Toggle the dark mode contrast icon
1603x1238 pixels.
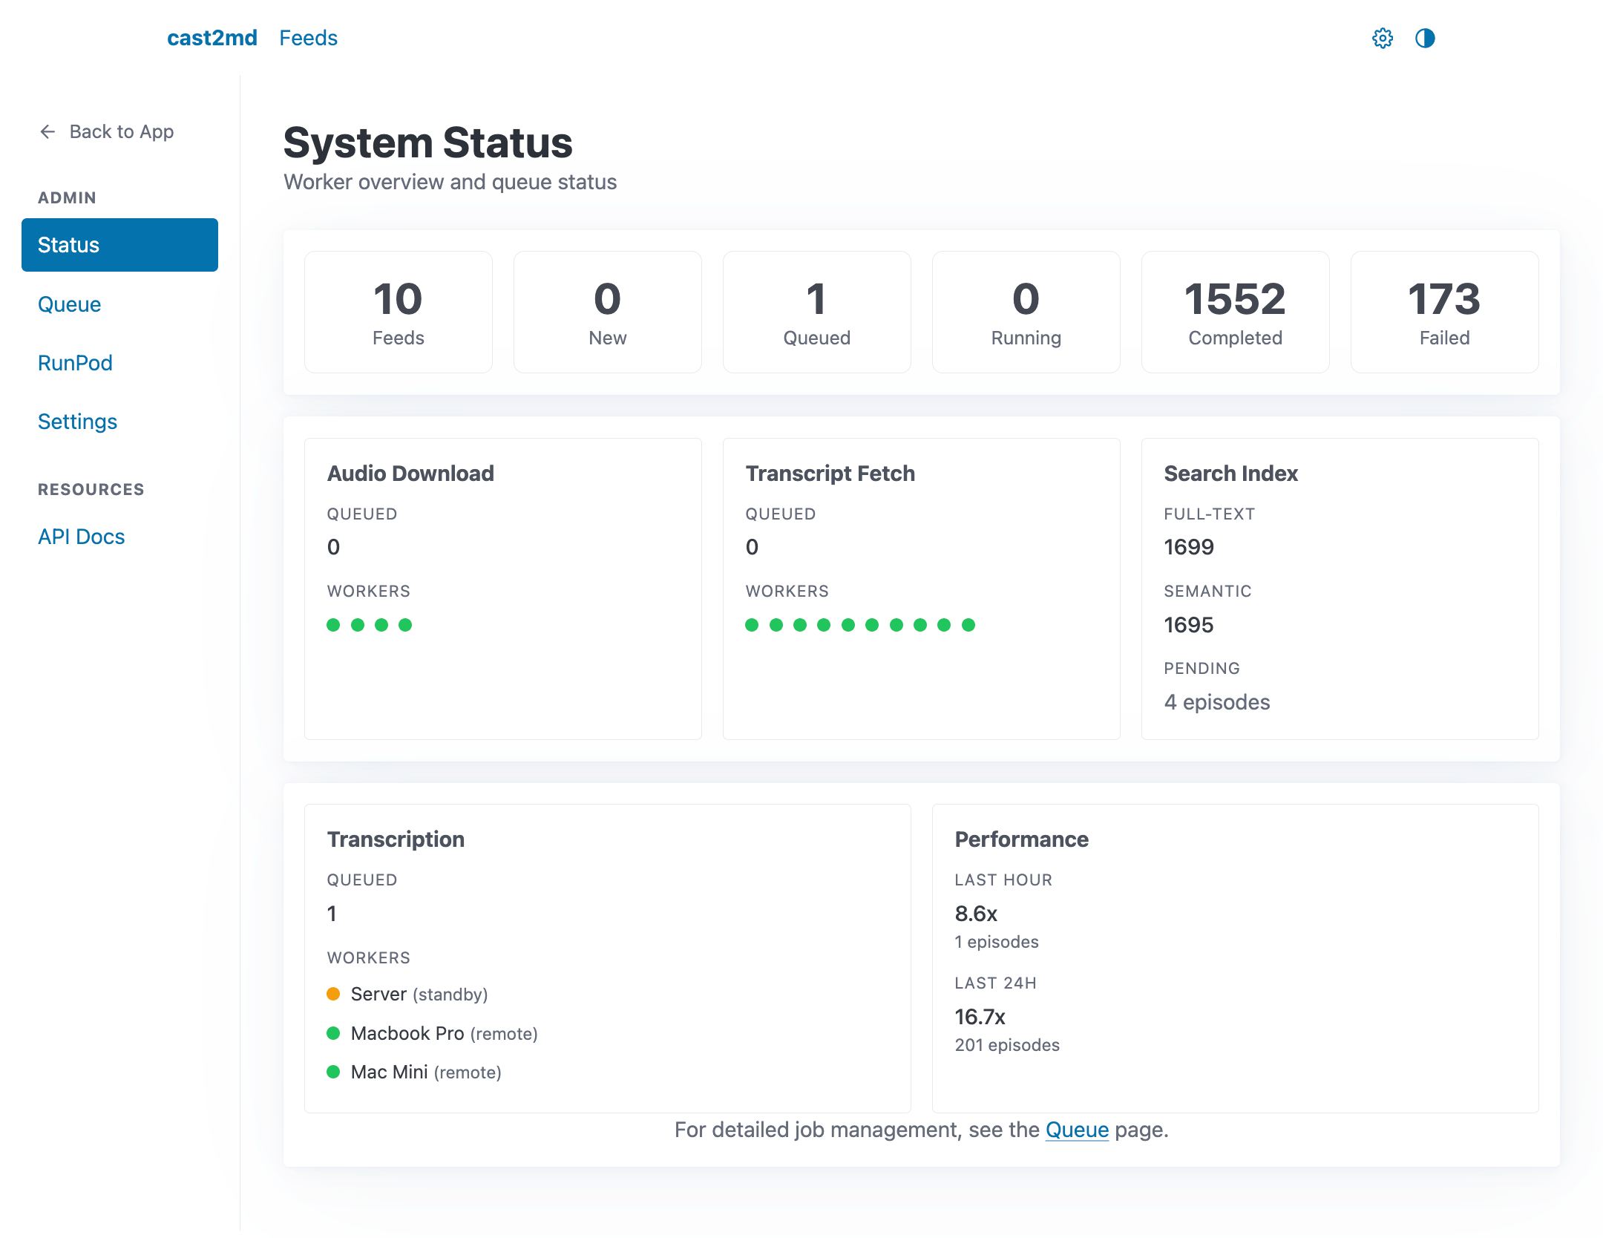click(x=1424, y=39)
